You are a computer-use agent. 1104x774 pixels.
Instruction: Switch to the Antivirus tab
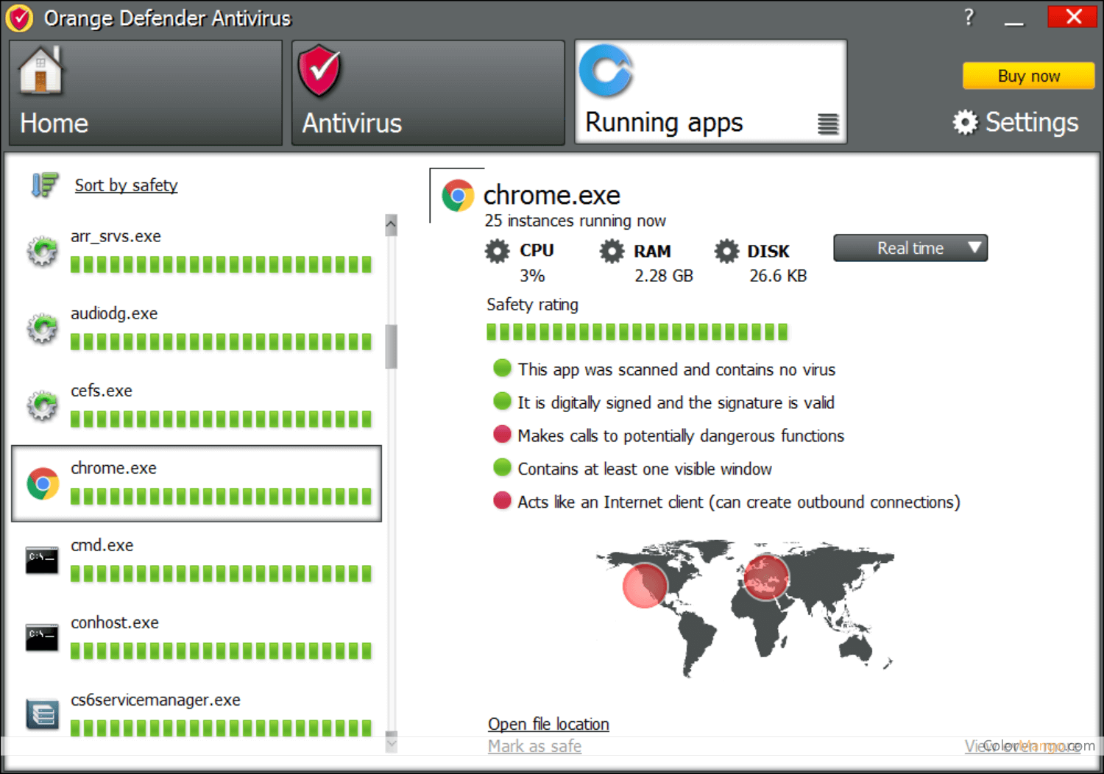click(427, 93)
